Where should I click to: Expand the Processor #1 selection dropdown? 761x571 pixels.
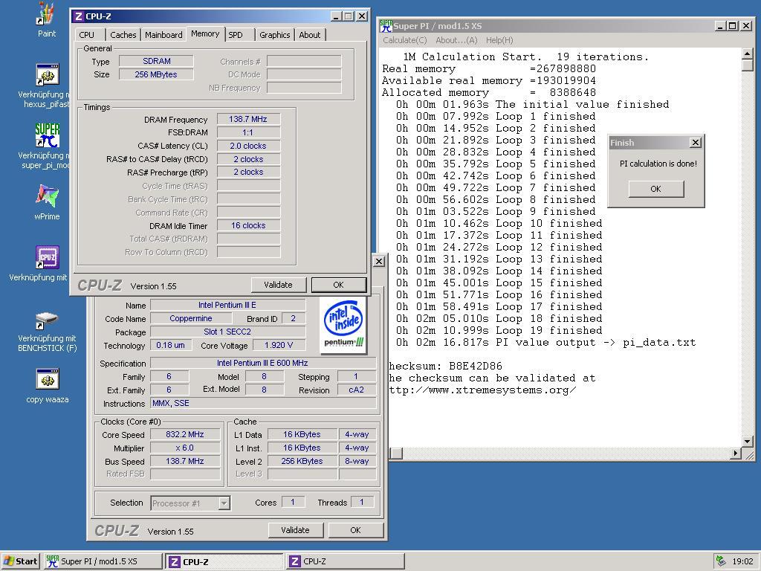coord(224,503)
